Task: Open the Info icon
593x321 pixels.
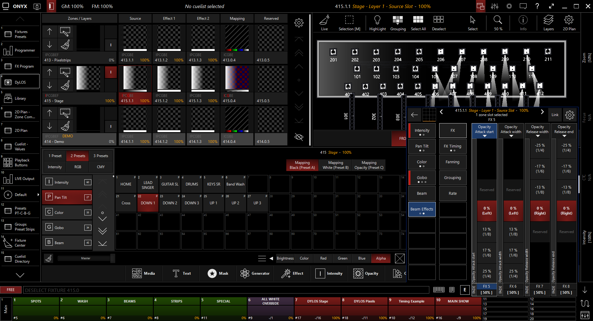Action: pos(523,23)
